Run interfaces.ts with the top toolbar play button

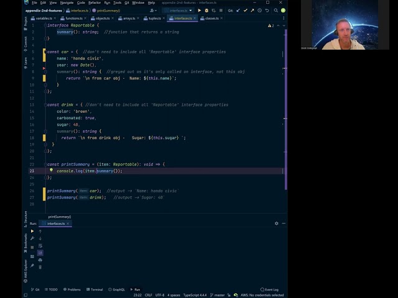199,11
